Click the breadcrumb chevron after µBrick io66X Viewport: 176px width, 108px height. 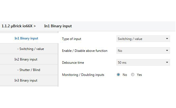[x=35, y=26]
